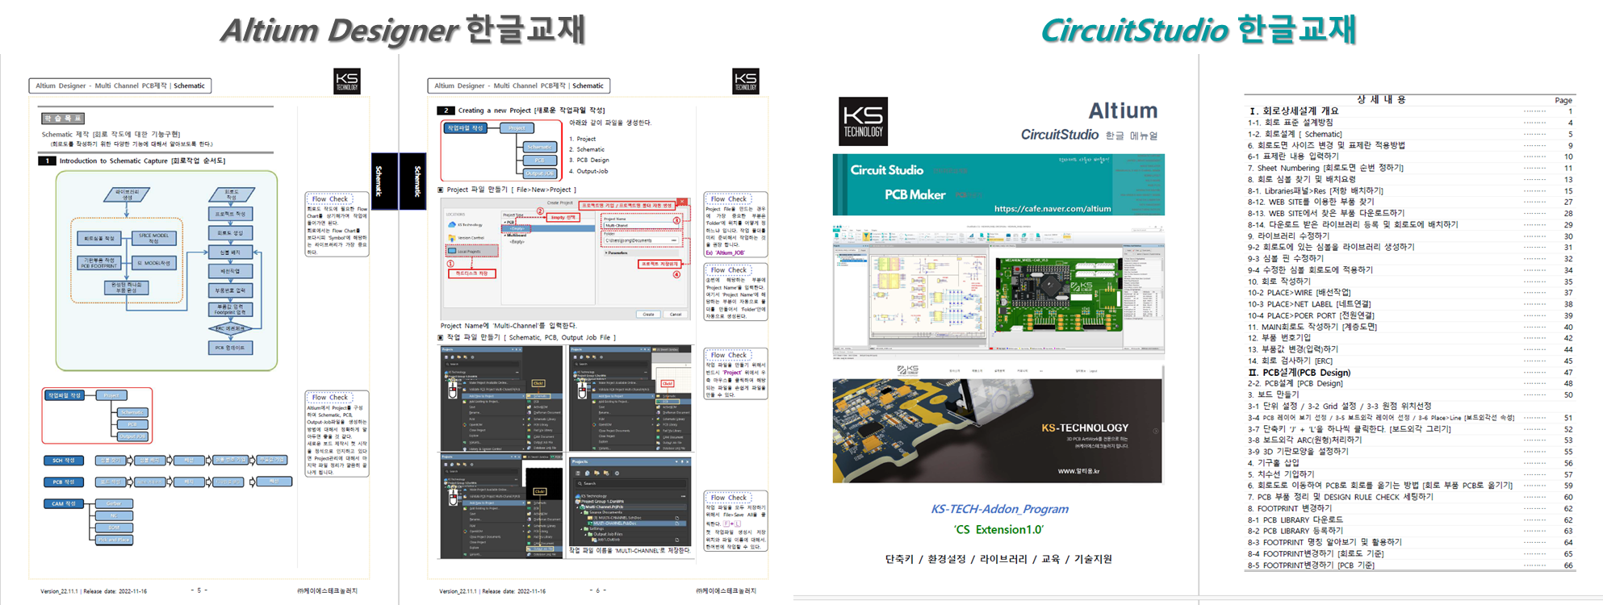Click 'PCB Maker' text on the teal banner
Viewport: 1603px width, 605px height.
pos(915,194)
